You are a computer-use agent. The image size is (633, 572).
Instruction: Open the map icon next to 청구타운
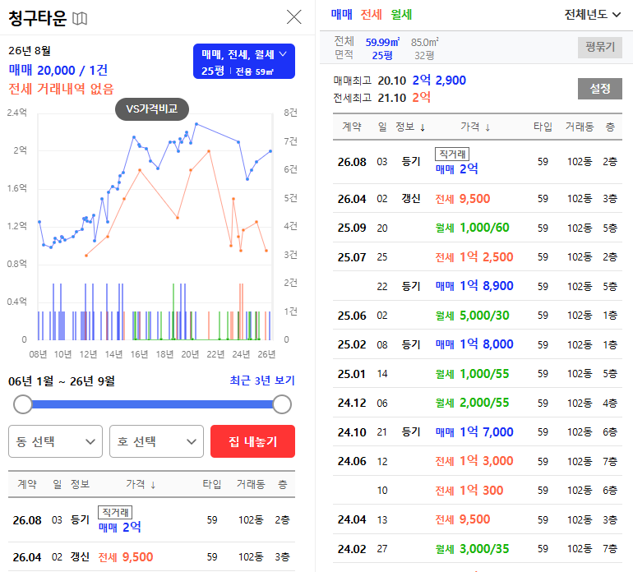coord(80,18)
